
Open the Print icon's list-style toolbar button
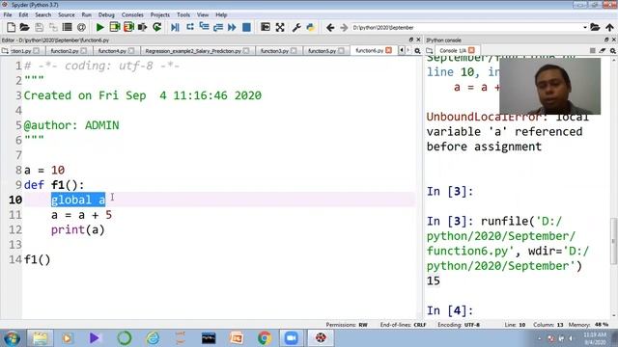pos(68,27)
